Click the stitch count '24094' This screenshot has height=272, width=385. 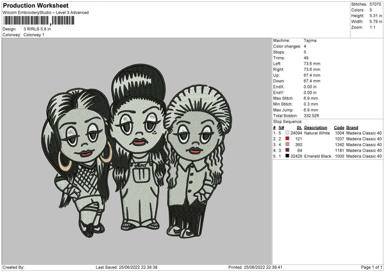point(296,133)
